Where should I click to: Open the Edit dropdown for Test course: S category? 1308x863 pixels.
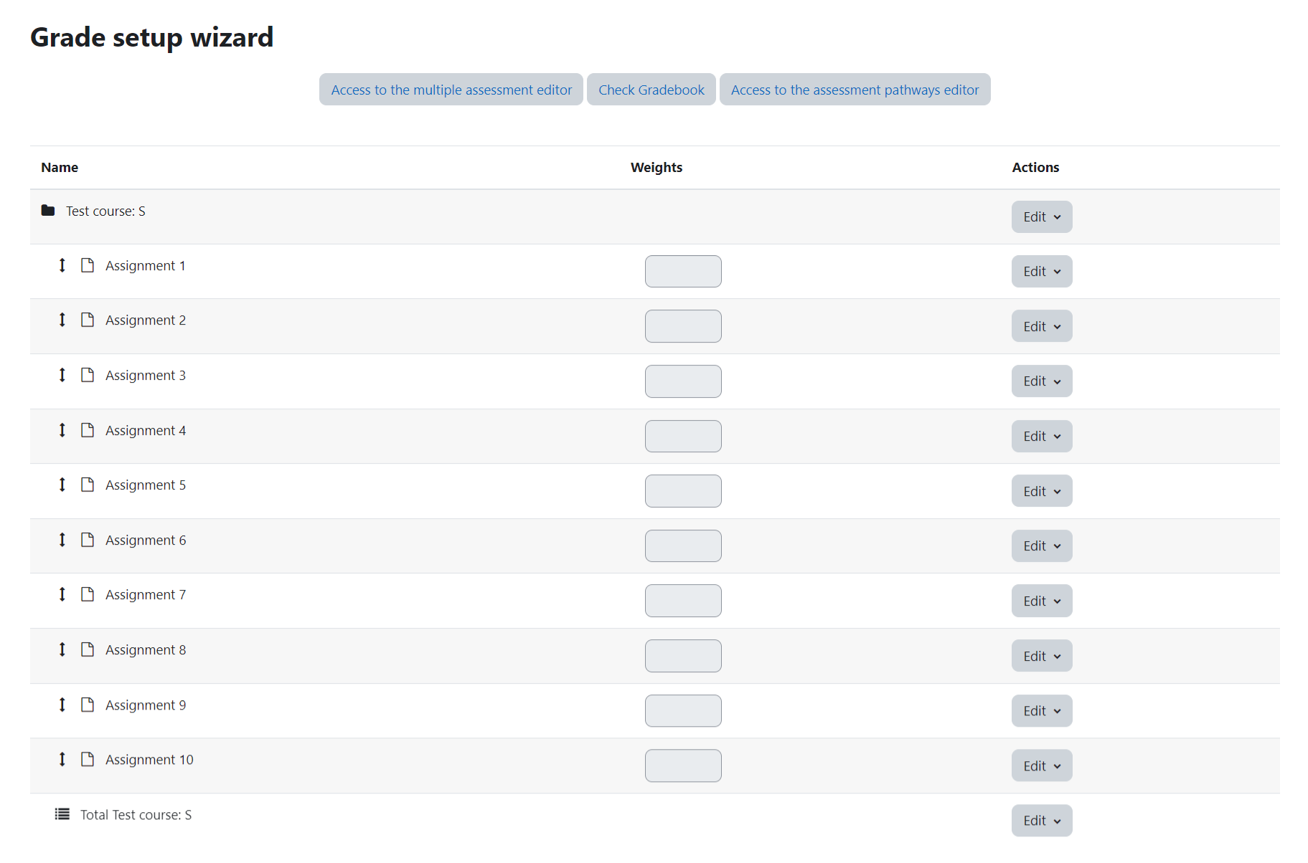click(x=1042, y=216)
